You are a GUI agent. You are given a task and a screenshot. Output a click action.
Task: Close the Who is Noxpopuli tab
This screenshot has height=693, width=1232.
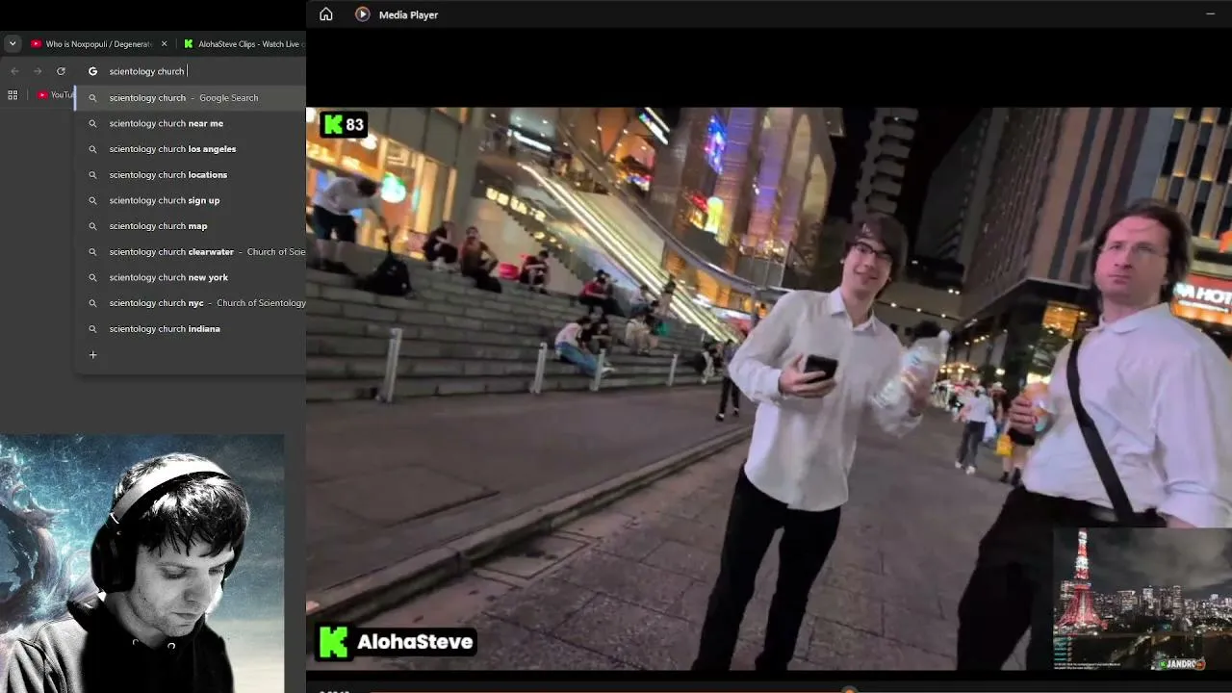pos(164,43)
